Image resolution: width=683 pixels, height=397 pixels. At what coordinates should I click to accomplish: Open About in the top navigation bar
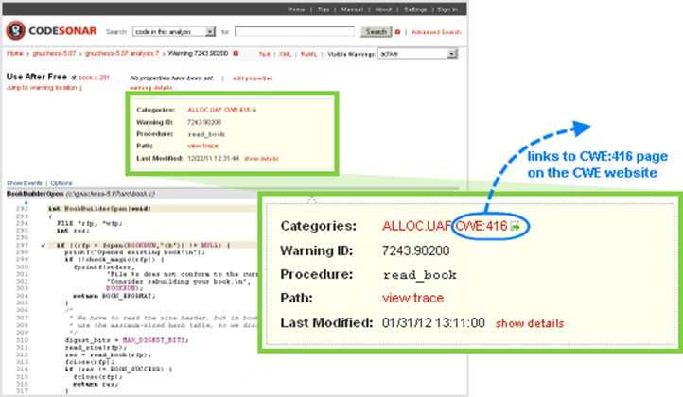(383, 9)
